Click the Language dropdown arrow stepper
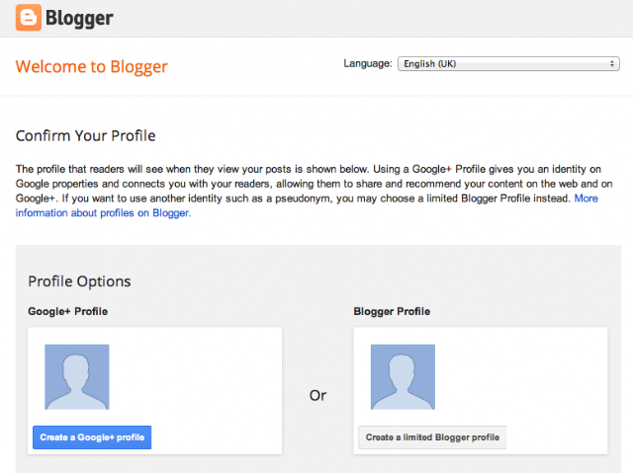This screenshot has height=473, width=633. (x=612, y=63)
